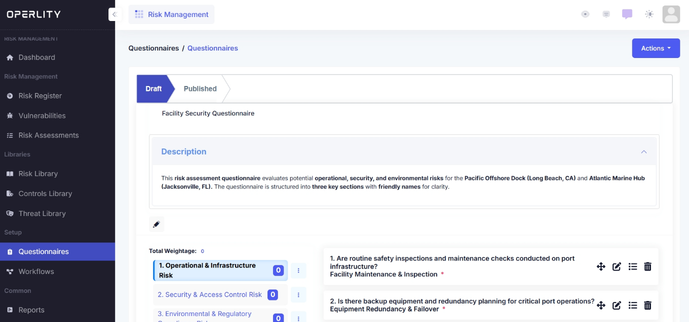Open the chat bubble icon in the header
The image size is (689, 322).
point(627,14)
